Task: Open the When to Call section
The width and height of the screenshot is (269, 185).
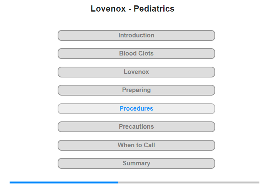Action: tap(136, 145)
